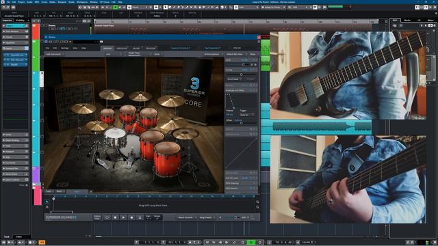Zoom in on Superior Drummer song track
438x246 pixels.
click(257, 202)
